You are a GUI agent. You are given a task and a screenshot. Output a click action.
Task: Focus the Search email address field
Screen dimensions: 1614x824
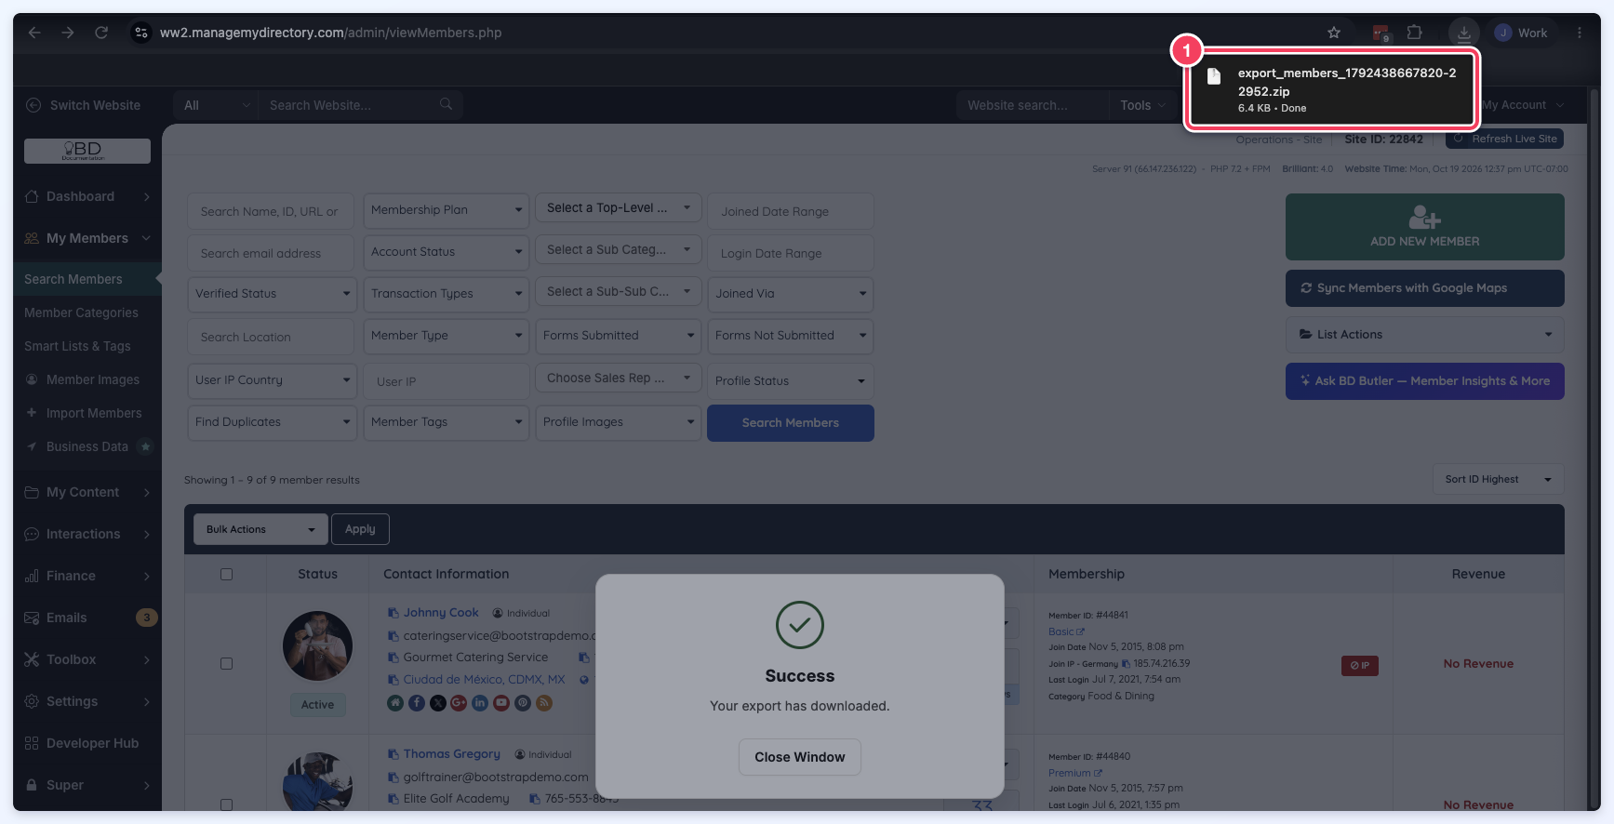271,253
